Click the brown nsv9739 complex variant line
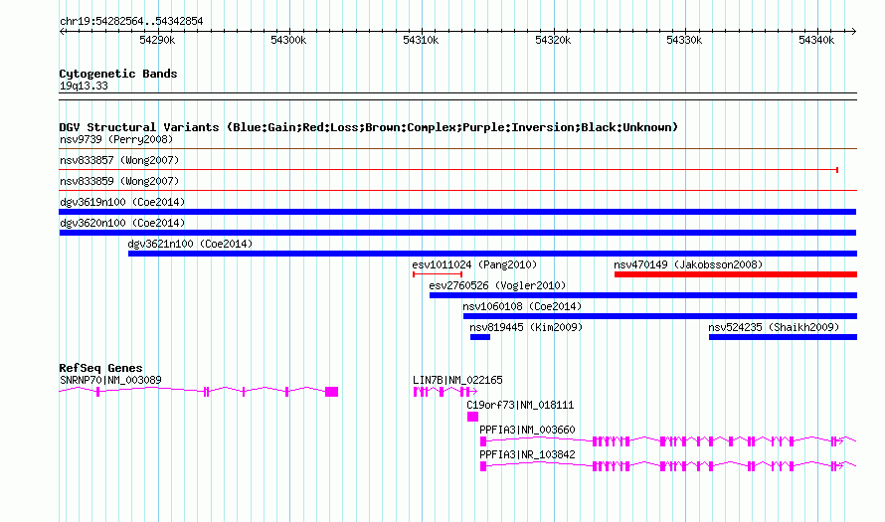 point(457,149)
